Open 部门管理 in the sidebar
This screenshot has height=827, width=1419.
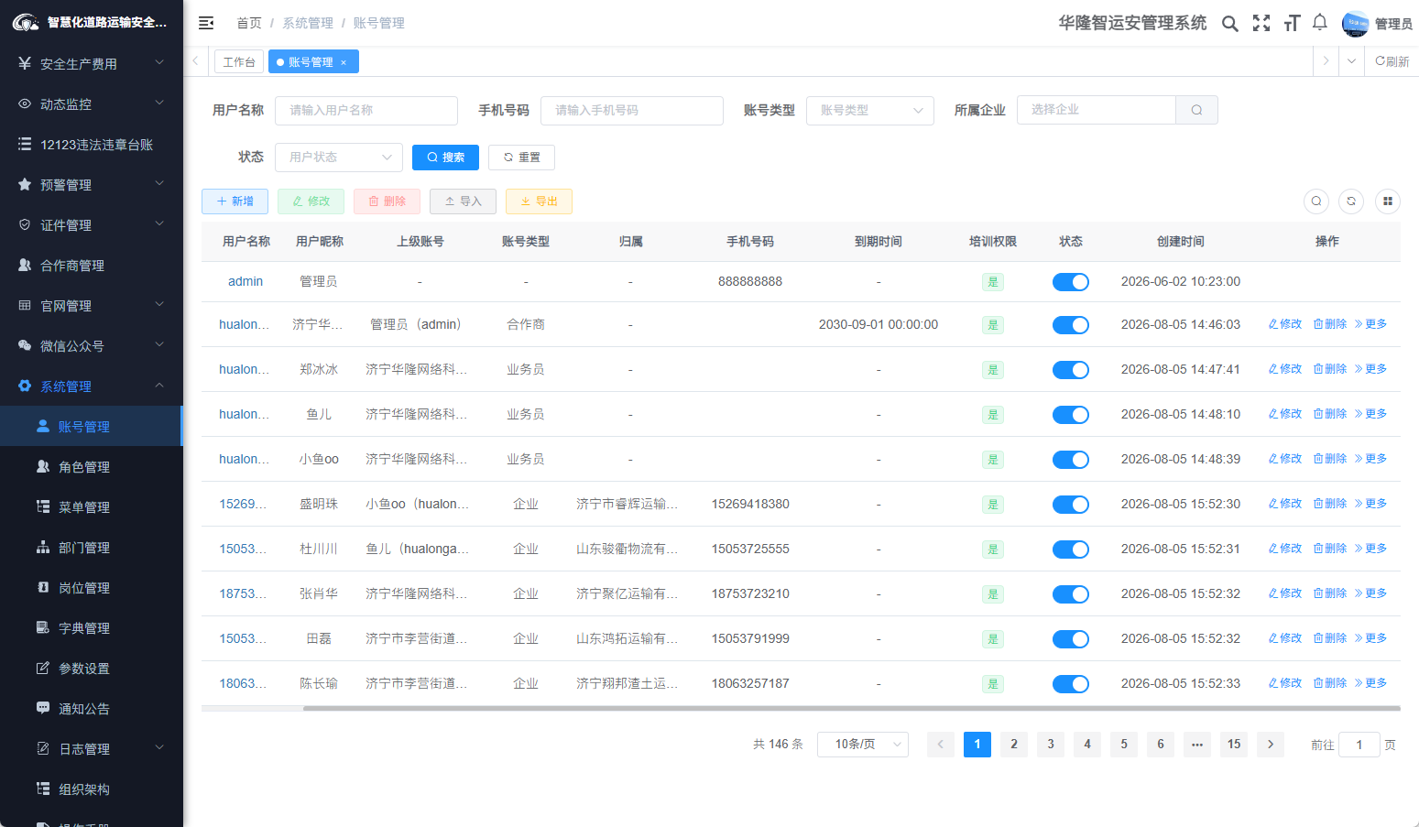point(92,548)
